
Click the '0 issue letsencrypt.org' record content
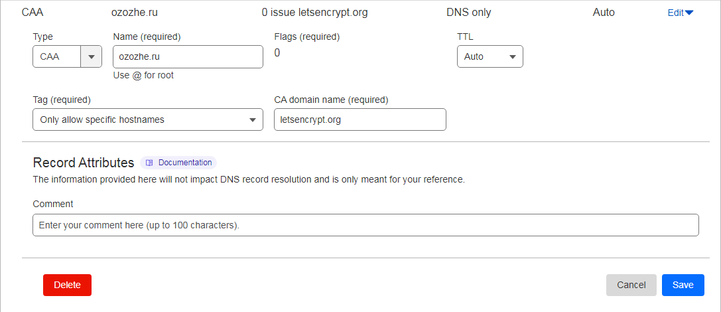coord(314,13)
